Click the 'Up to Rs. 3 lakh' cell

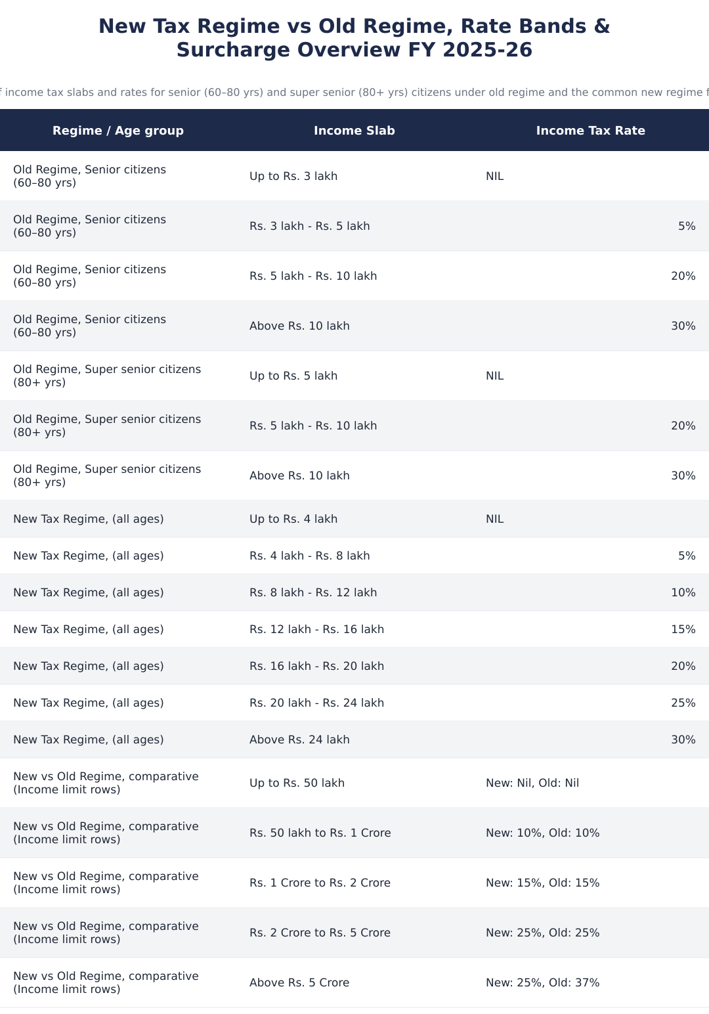[x=354, y=176]
